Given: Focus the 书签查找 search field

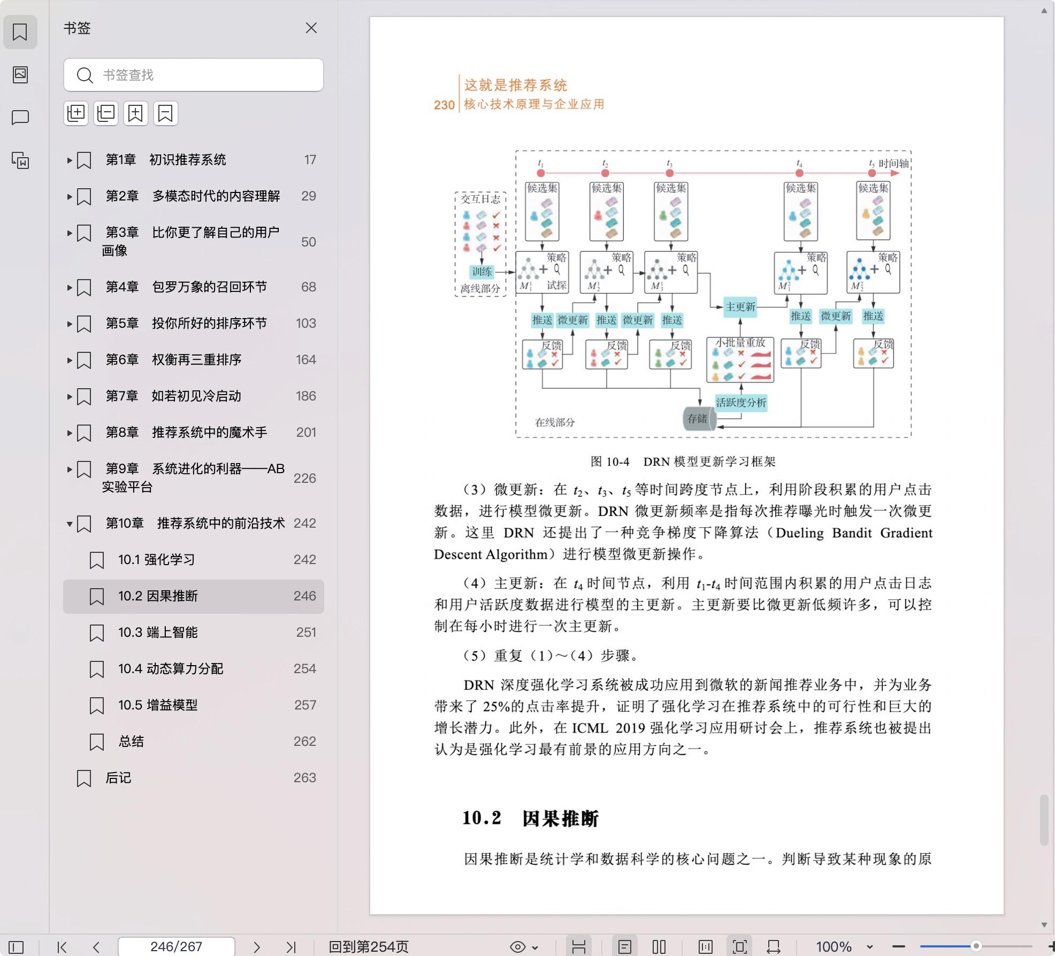Looking at the screenshot, I should 194,75.
